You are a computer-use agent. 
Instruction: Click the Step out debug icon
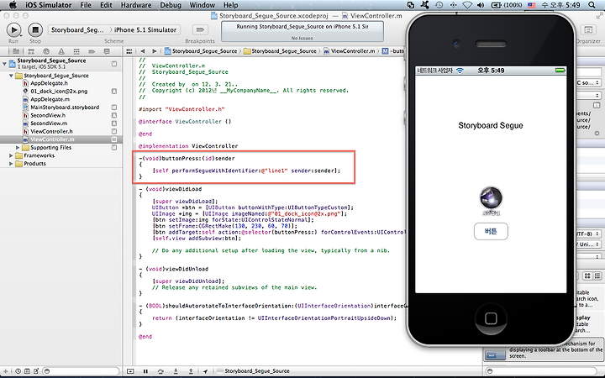[x=191, y=371]
